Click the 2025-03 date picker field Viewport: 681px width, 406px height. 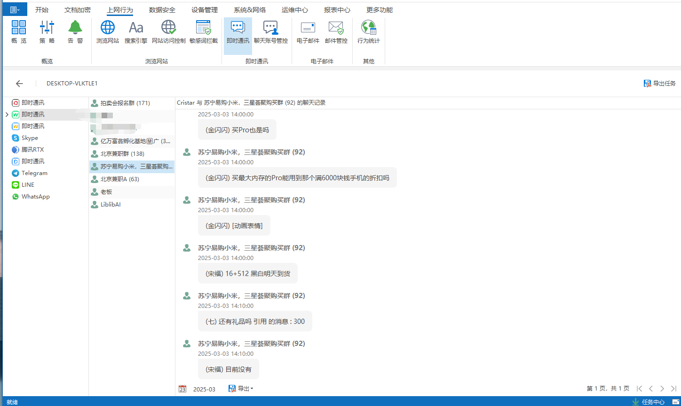pyautogui.click(x=204, y=389)
